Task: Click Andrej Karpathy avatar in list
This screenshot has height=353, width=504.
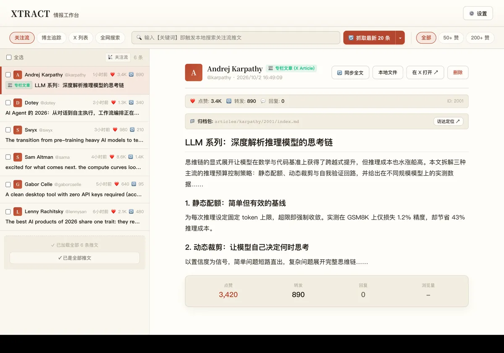Action: click(x=18, y=75)
